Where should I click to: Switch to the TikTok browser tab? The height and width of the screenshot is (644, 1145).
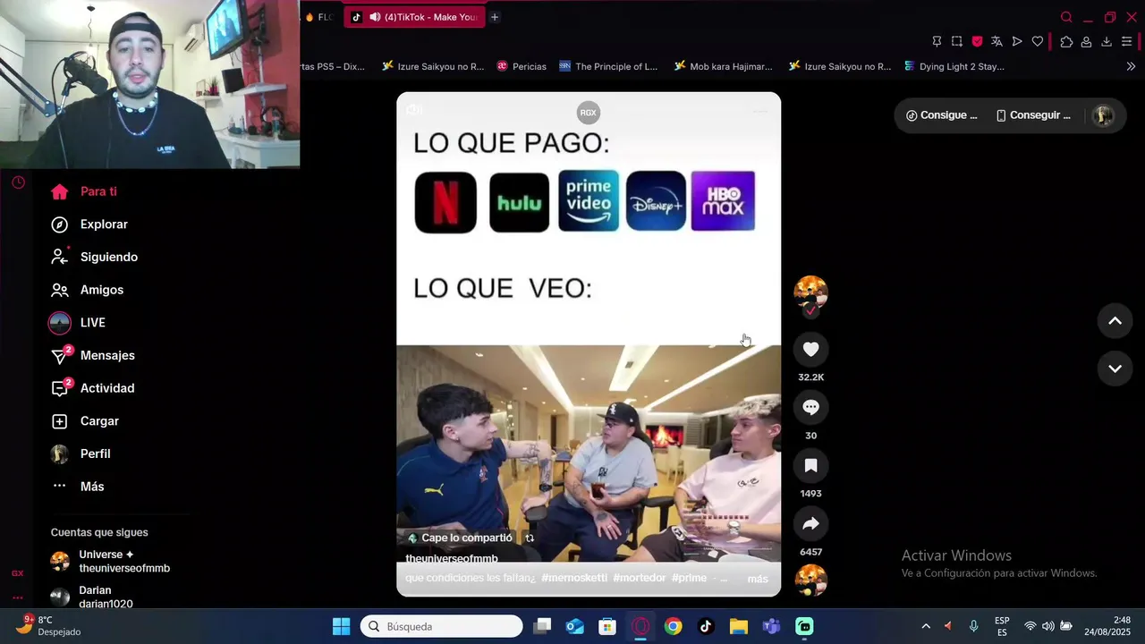(x=414, y=17)
